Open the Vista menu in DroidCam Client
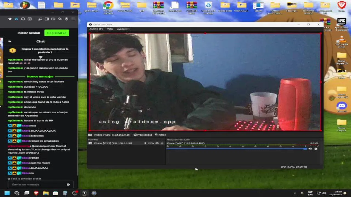351x197 pixels. pyautogui.click(x=110, y=29)
